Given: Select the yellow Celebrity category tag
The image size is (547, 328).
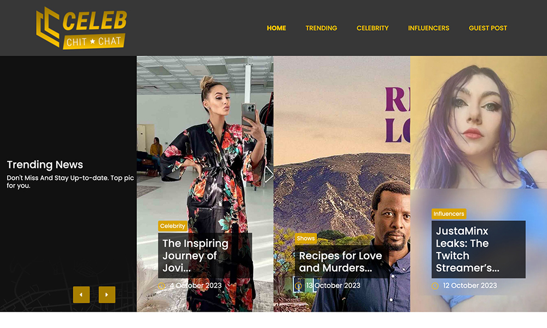Looking at the screenshot, I should point(173,226).
